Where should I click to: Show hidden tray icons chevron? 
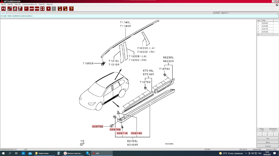(x=246, y=153)
